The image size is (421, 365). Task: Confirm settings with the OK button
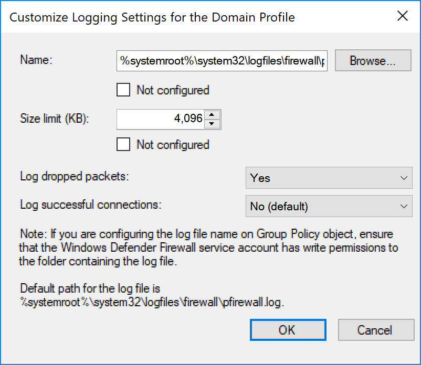click(288, 330)
